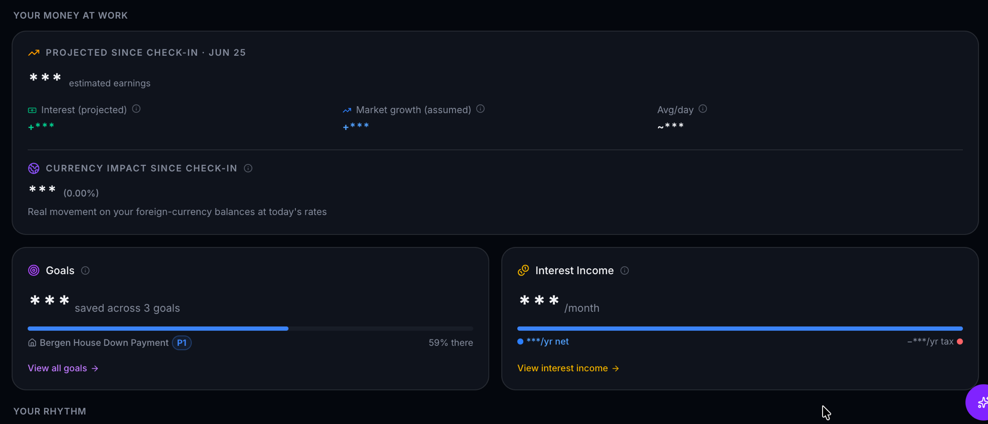Viewport: 988px width, 424px height.
Task: Click the masked green '+***' interest value
Action: (x=41, y=127)
